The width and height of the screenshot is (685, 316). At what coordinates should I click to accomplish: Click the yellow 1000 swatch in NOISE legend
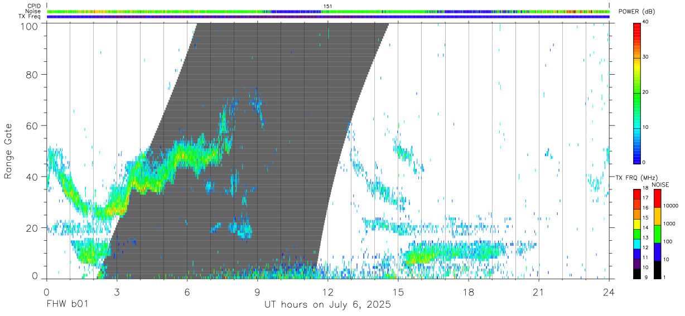[x=657, y=216]
